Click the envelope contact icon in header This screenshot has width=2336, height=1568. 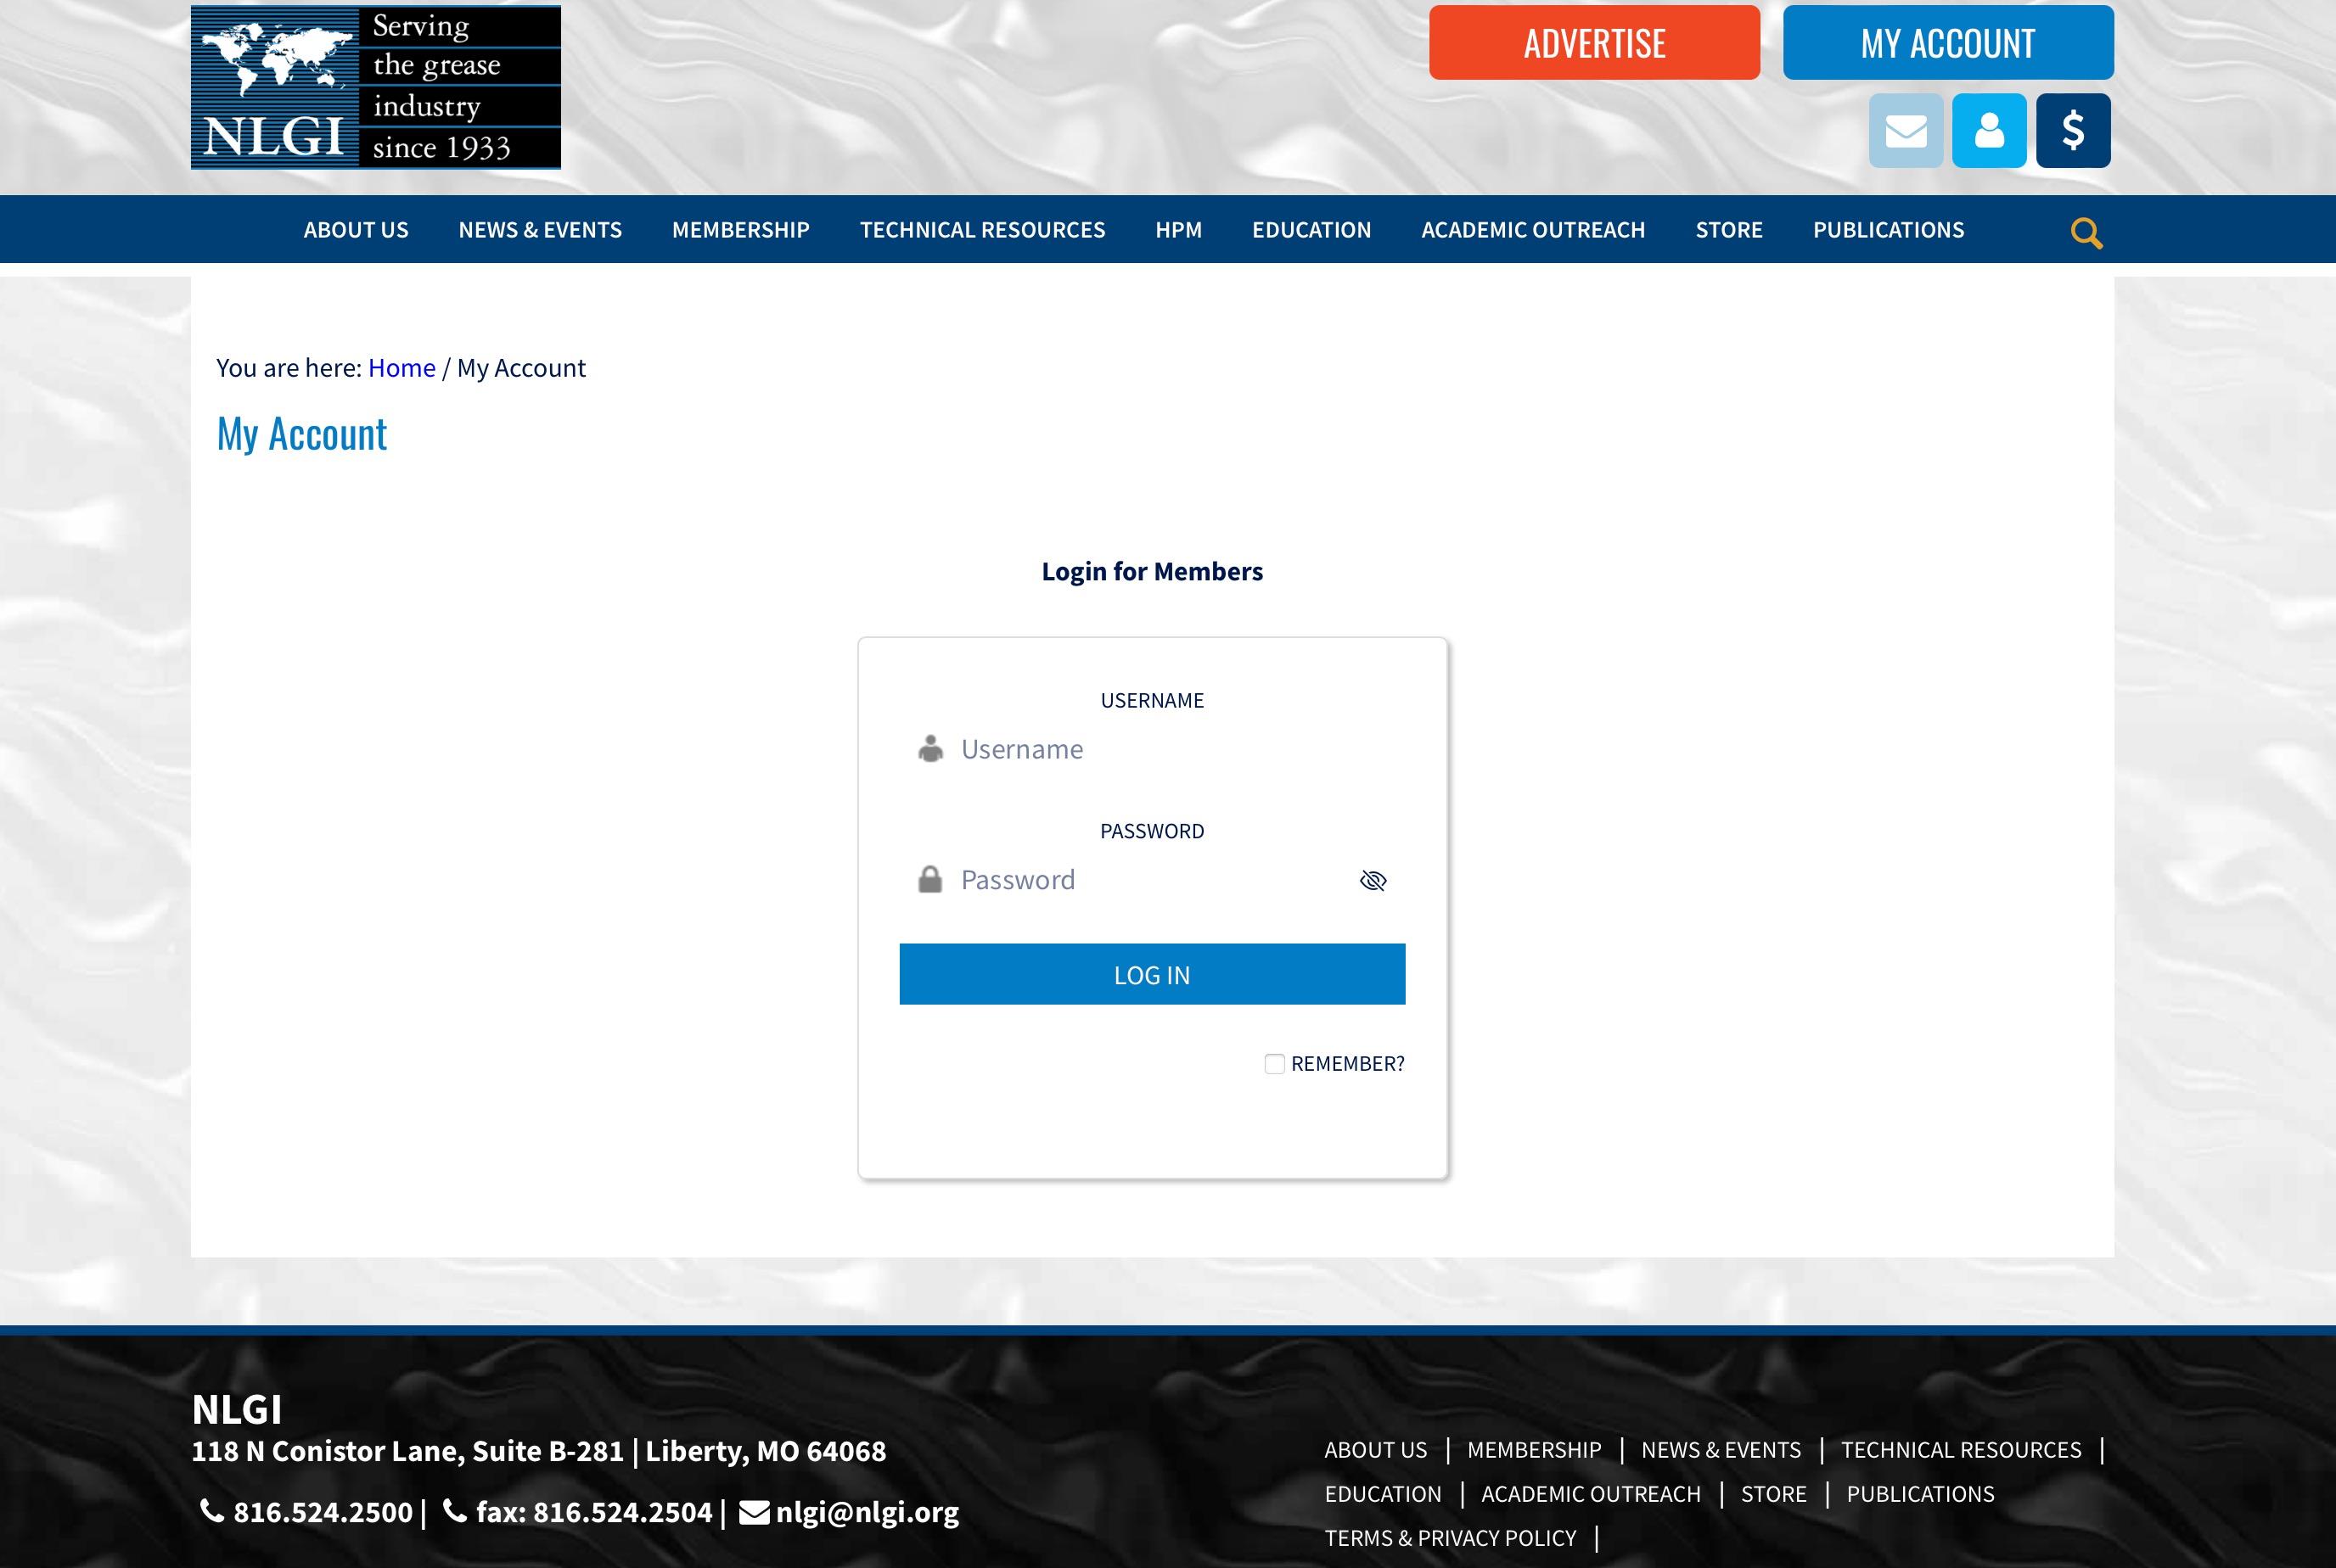click(1905, 131)
